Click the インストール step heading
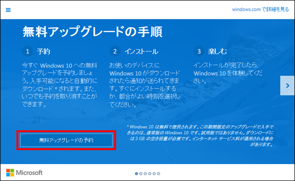The image size is (295, 181). pyautogui.click(x=142, y=51)
